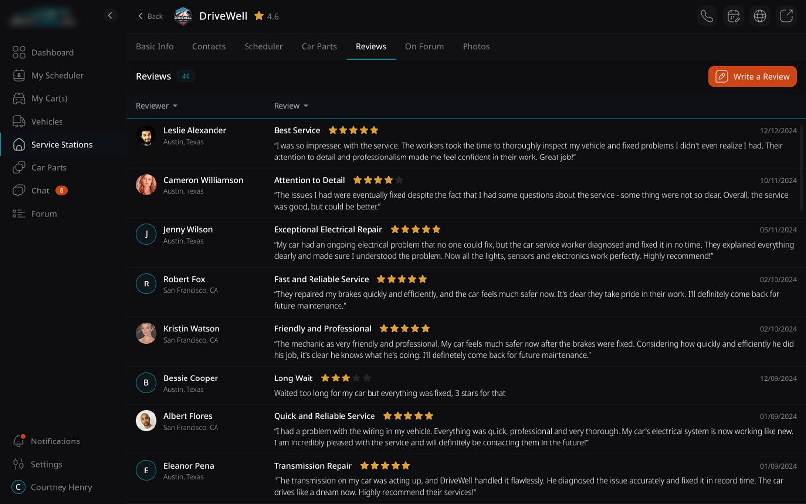Open the calendar scheduling icon
806x504 pixels.
(x=733, y=16)
